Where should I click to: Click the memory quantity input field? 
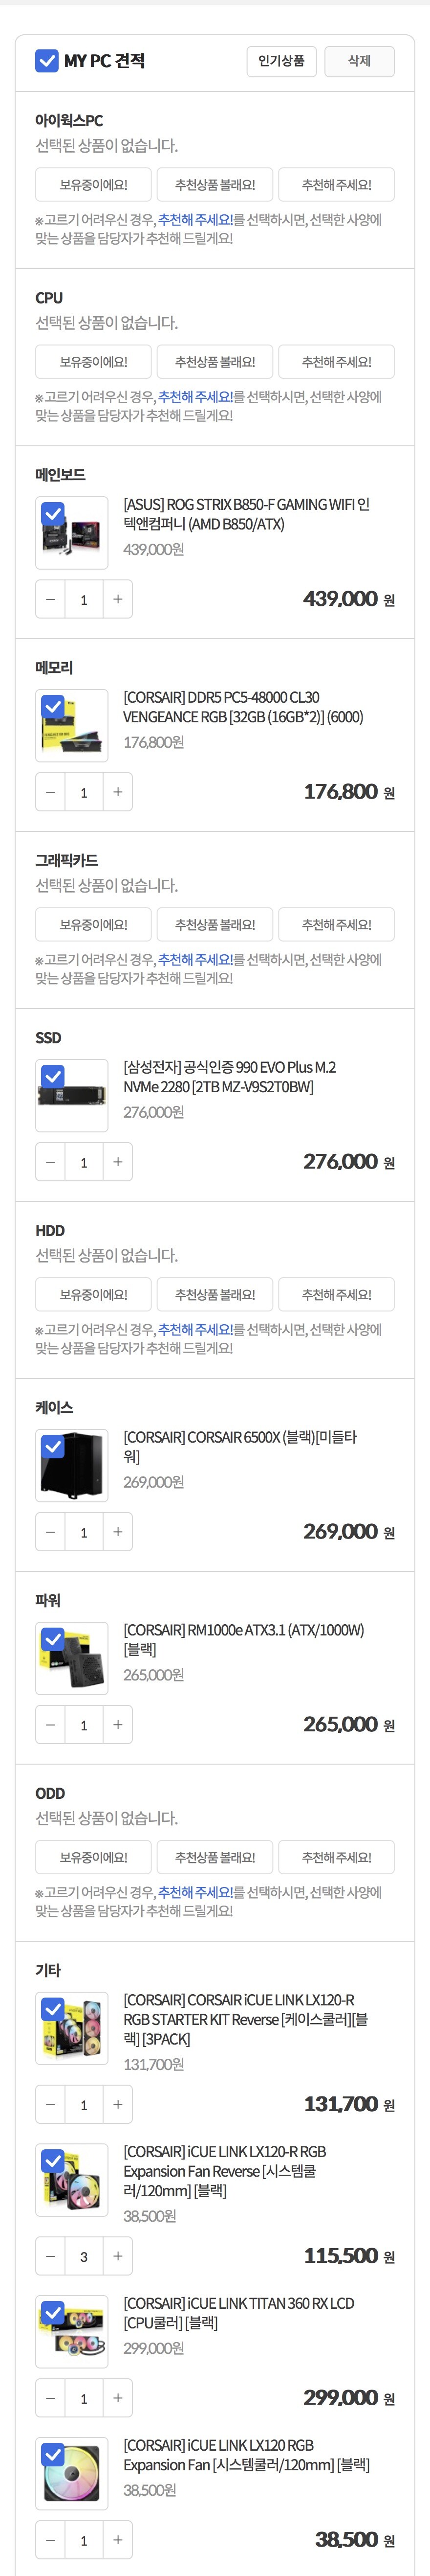[84, 792]
